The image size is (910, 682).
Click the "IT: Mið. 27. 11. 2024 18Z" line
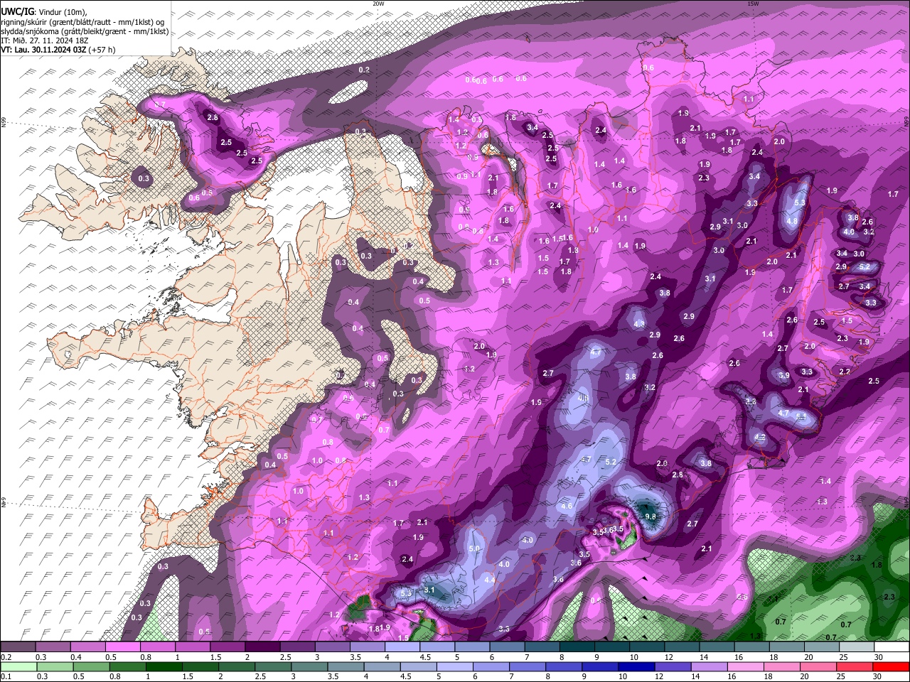click(44, 40)
